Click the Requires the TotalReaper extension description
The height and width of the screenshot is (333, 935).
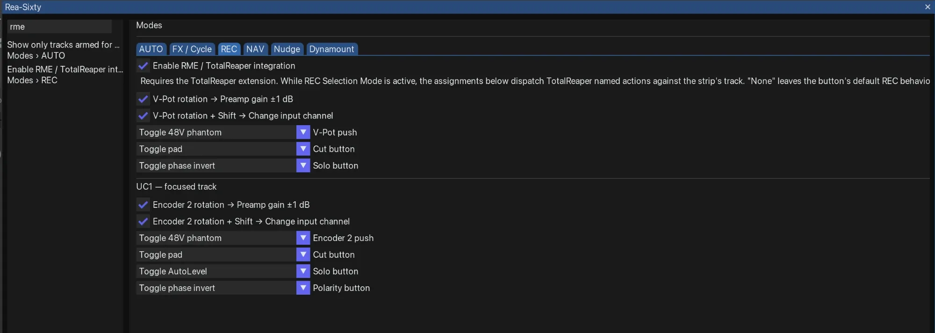click(535, 81)
